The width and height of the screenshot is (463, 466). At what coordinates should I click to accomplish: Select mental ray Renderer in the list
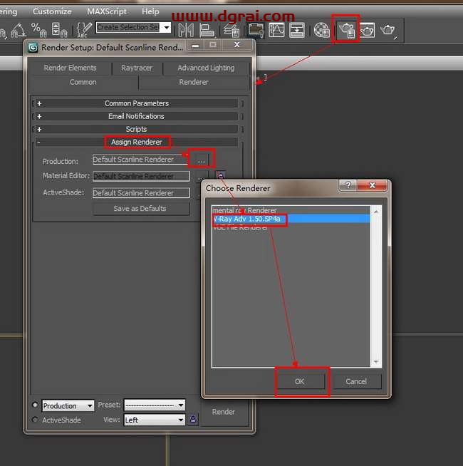291,210
